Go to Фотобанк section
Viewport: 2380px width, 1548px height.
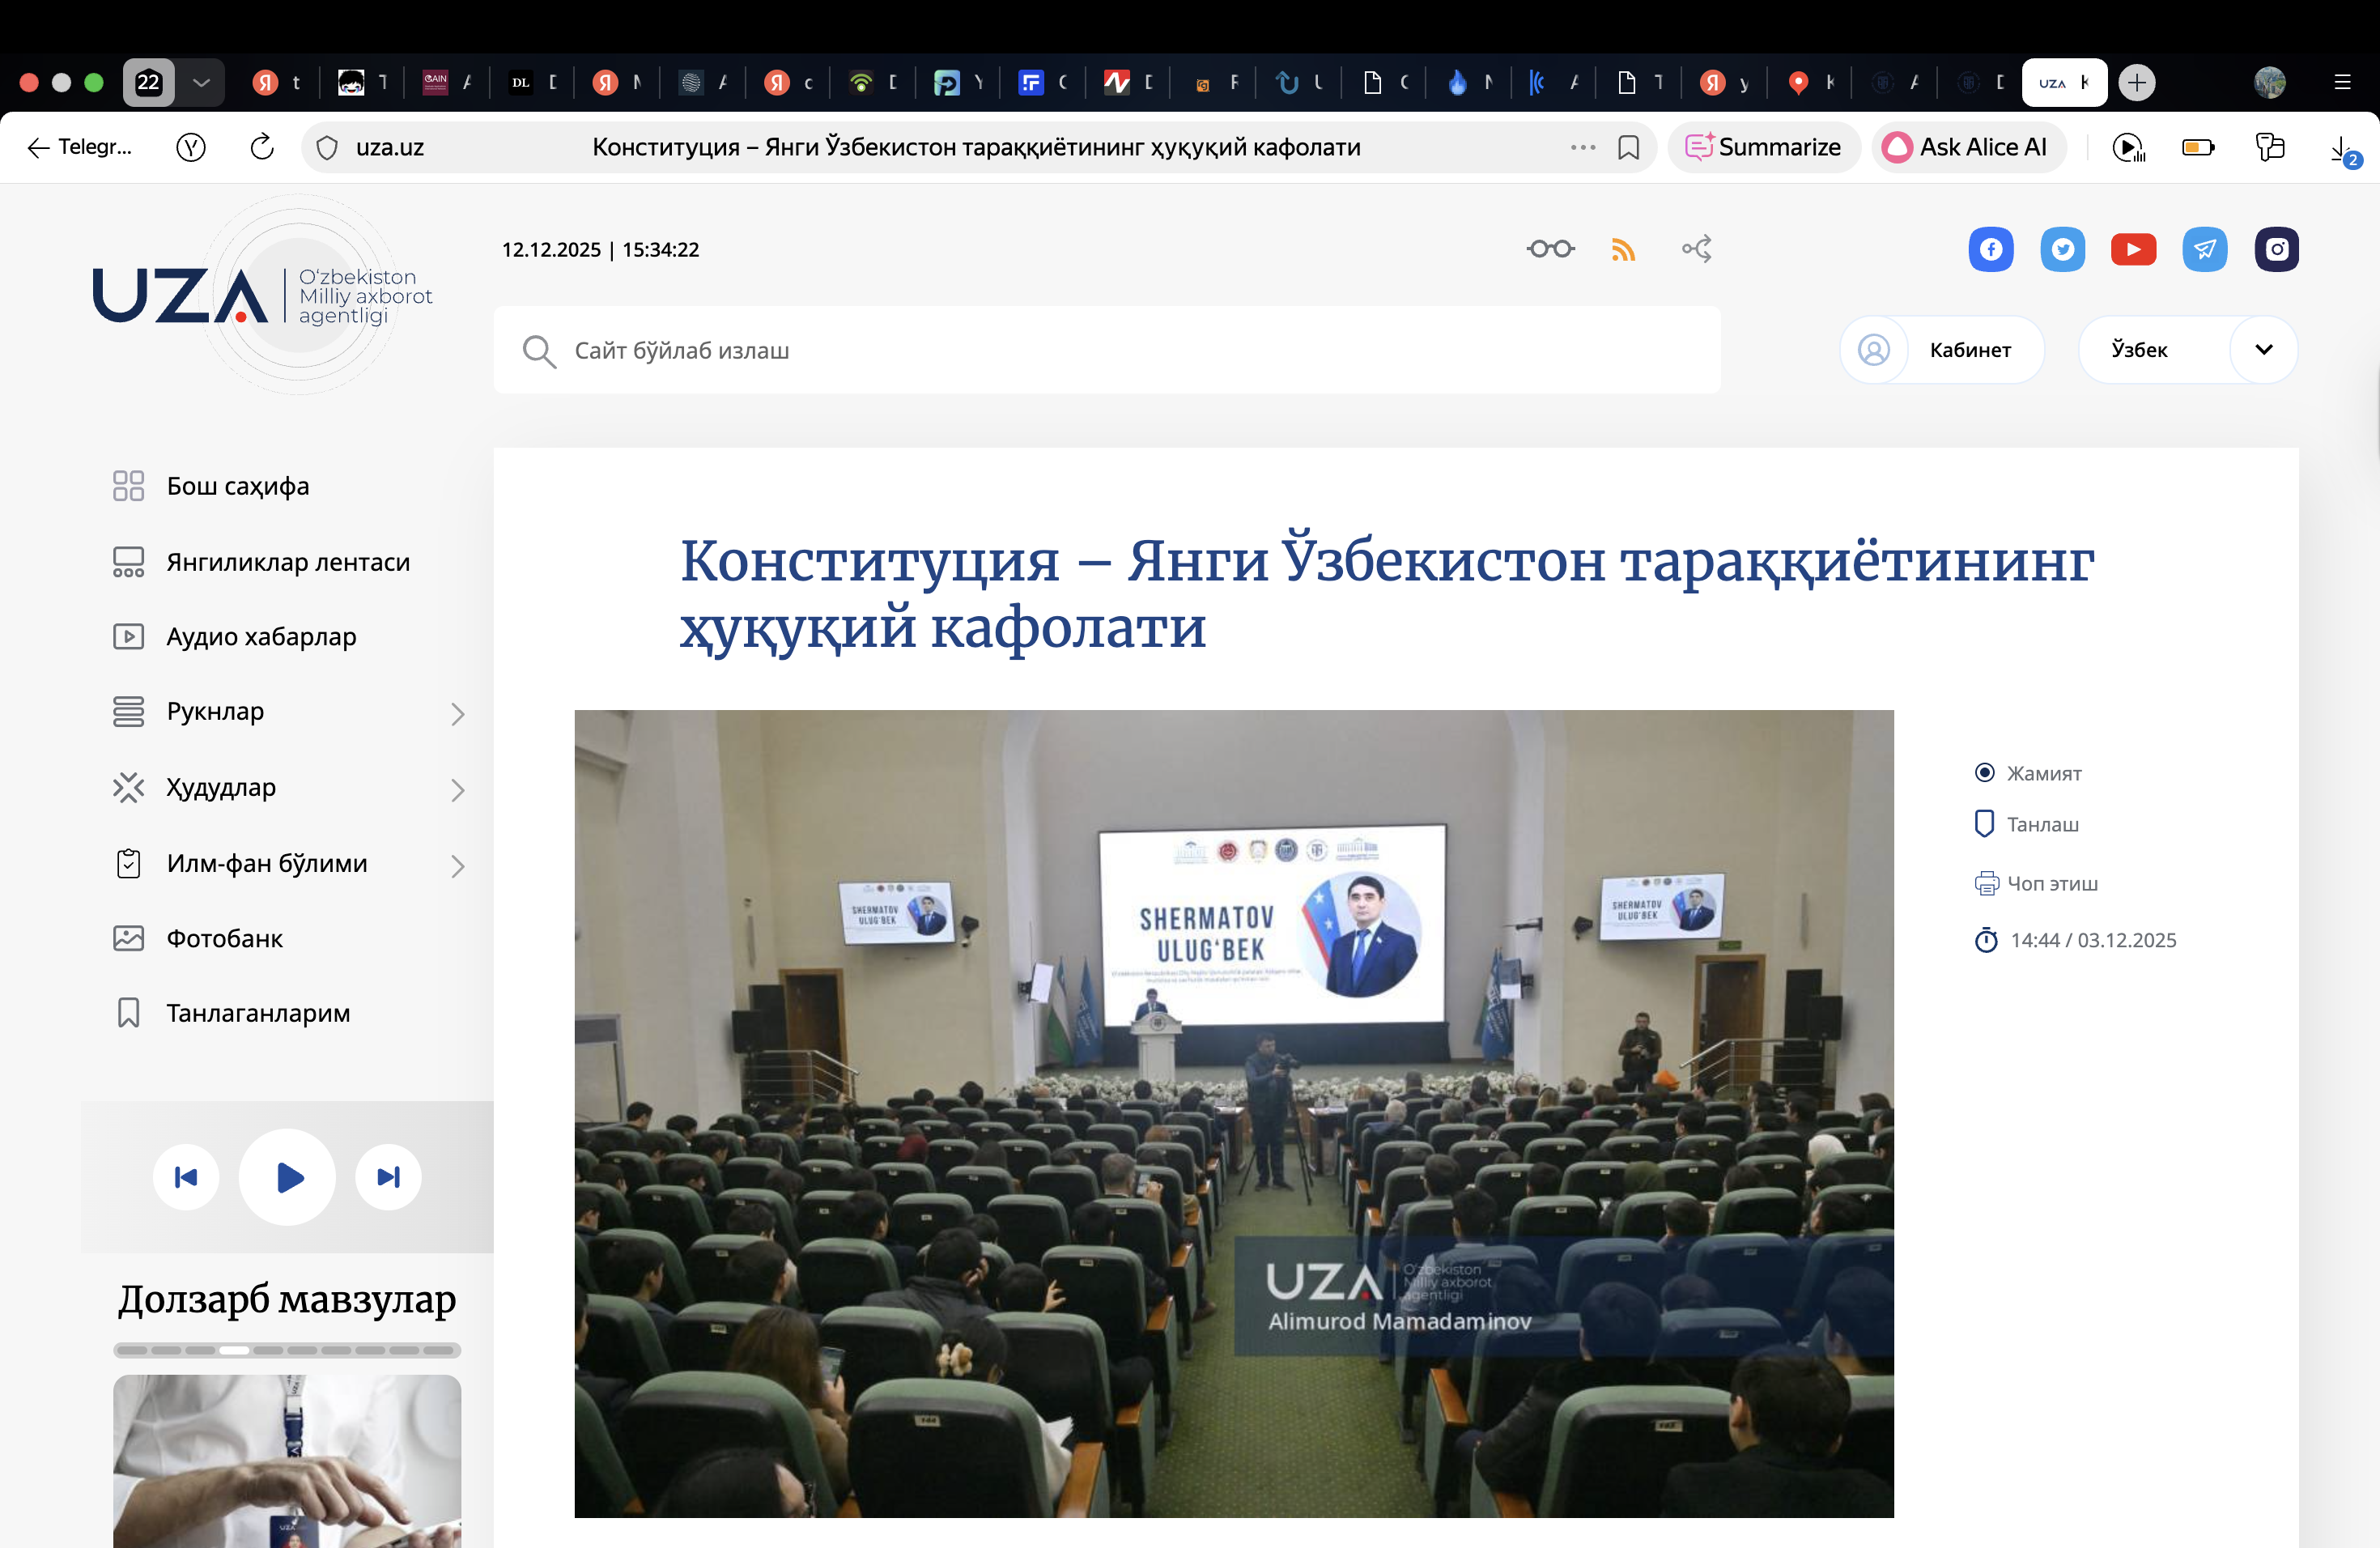tap(224, 938)
